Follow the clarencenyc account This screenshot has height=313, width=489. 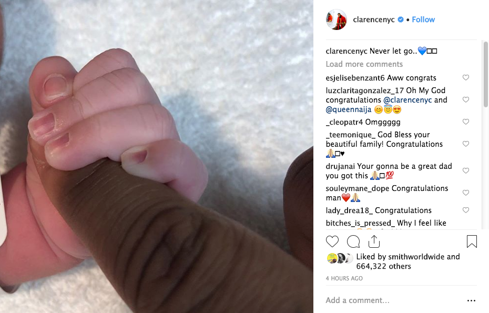423,19
